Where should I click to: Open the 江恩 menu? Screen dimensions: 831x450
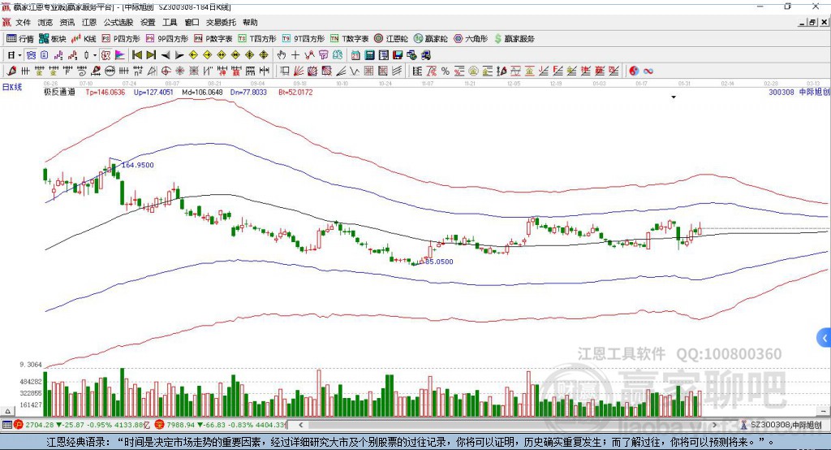click(89, 22)
